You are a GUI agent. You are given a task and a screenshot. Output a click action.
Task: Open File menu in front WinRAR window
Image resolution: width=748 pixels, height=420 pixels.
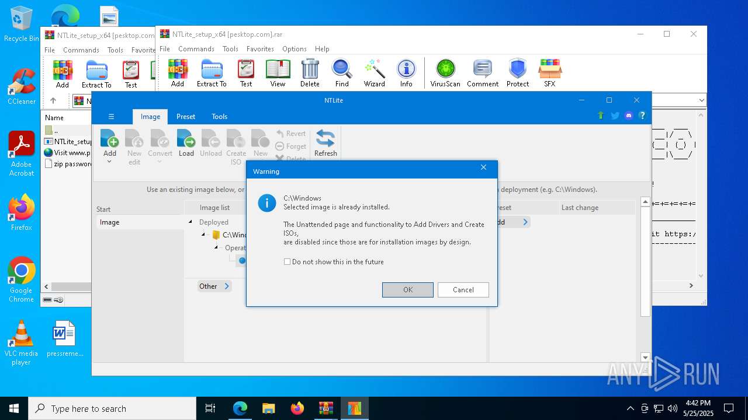[165, 49]
